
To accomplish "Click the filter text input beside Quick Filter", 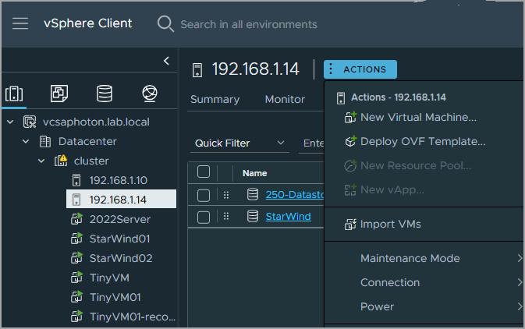I will click(311, 143).
